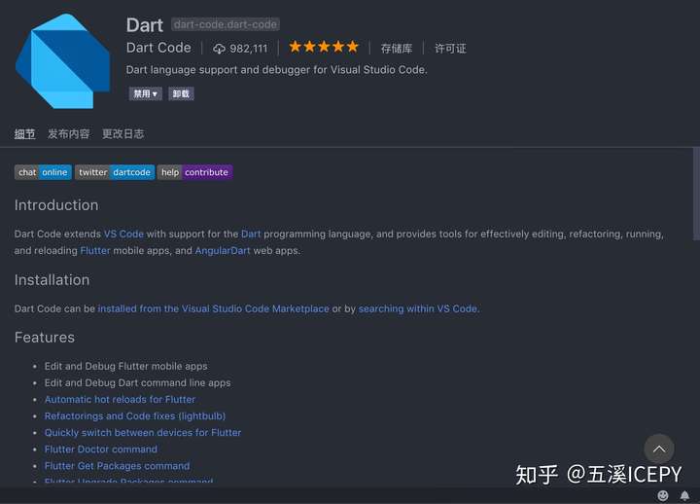Click the five-star rating icons

pyautogui.click(x=324, y=47)
